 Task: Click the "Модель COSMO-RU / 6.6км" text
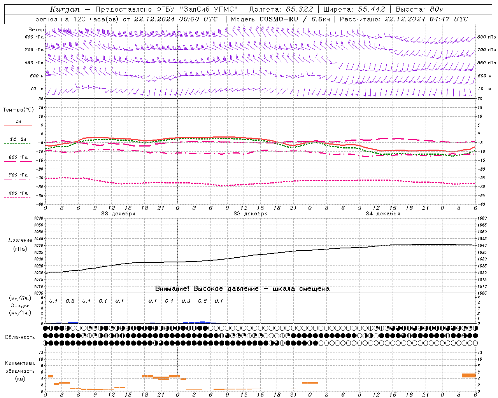click(x=280, y=19)
